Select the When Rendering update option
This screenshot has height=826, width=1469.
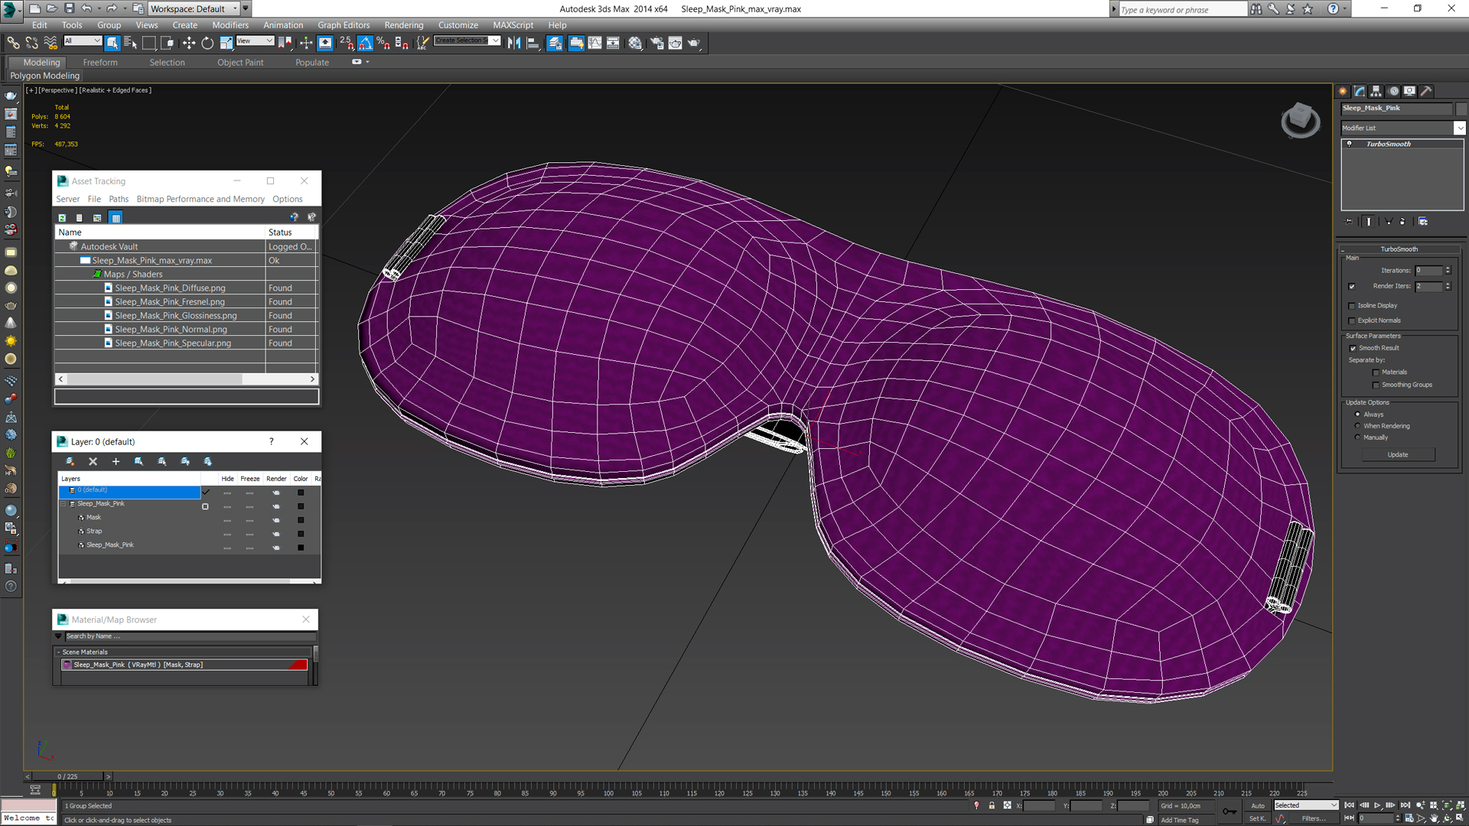pos(1357,426)
